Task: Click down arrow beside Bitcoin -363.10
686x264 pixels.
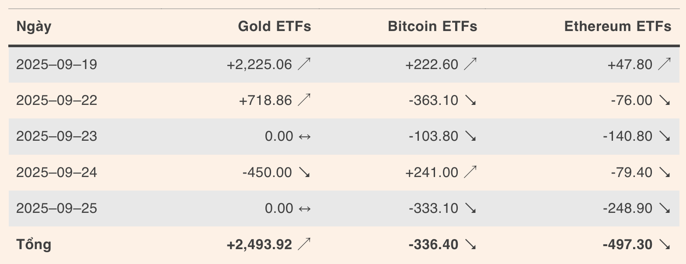Action: pyautogui.click(x=470, y=101)
